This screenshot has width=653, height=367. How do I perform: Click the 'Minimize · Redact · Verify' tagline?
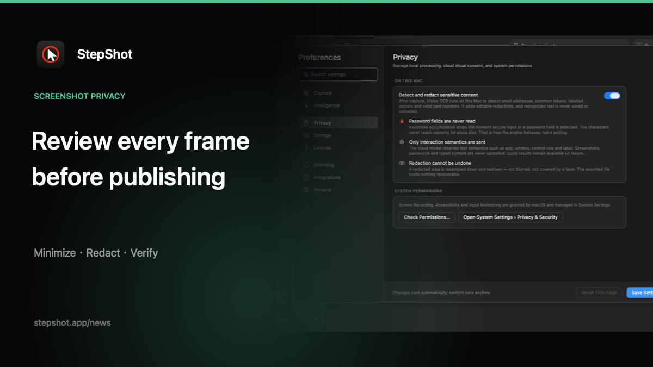click(96, 253)
